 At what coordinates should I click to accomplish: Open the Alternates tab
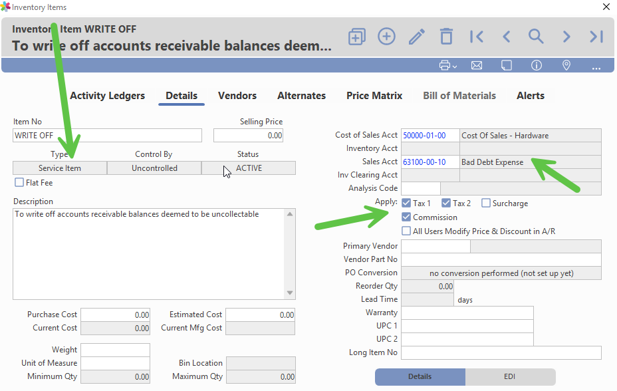point(301,96)
